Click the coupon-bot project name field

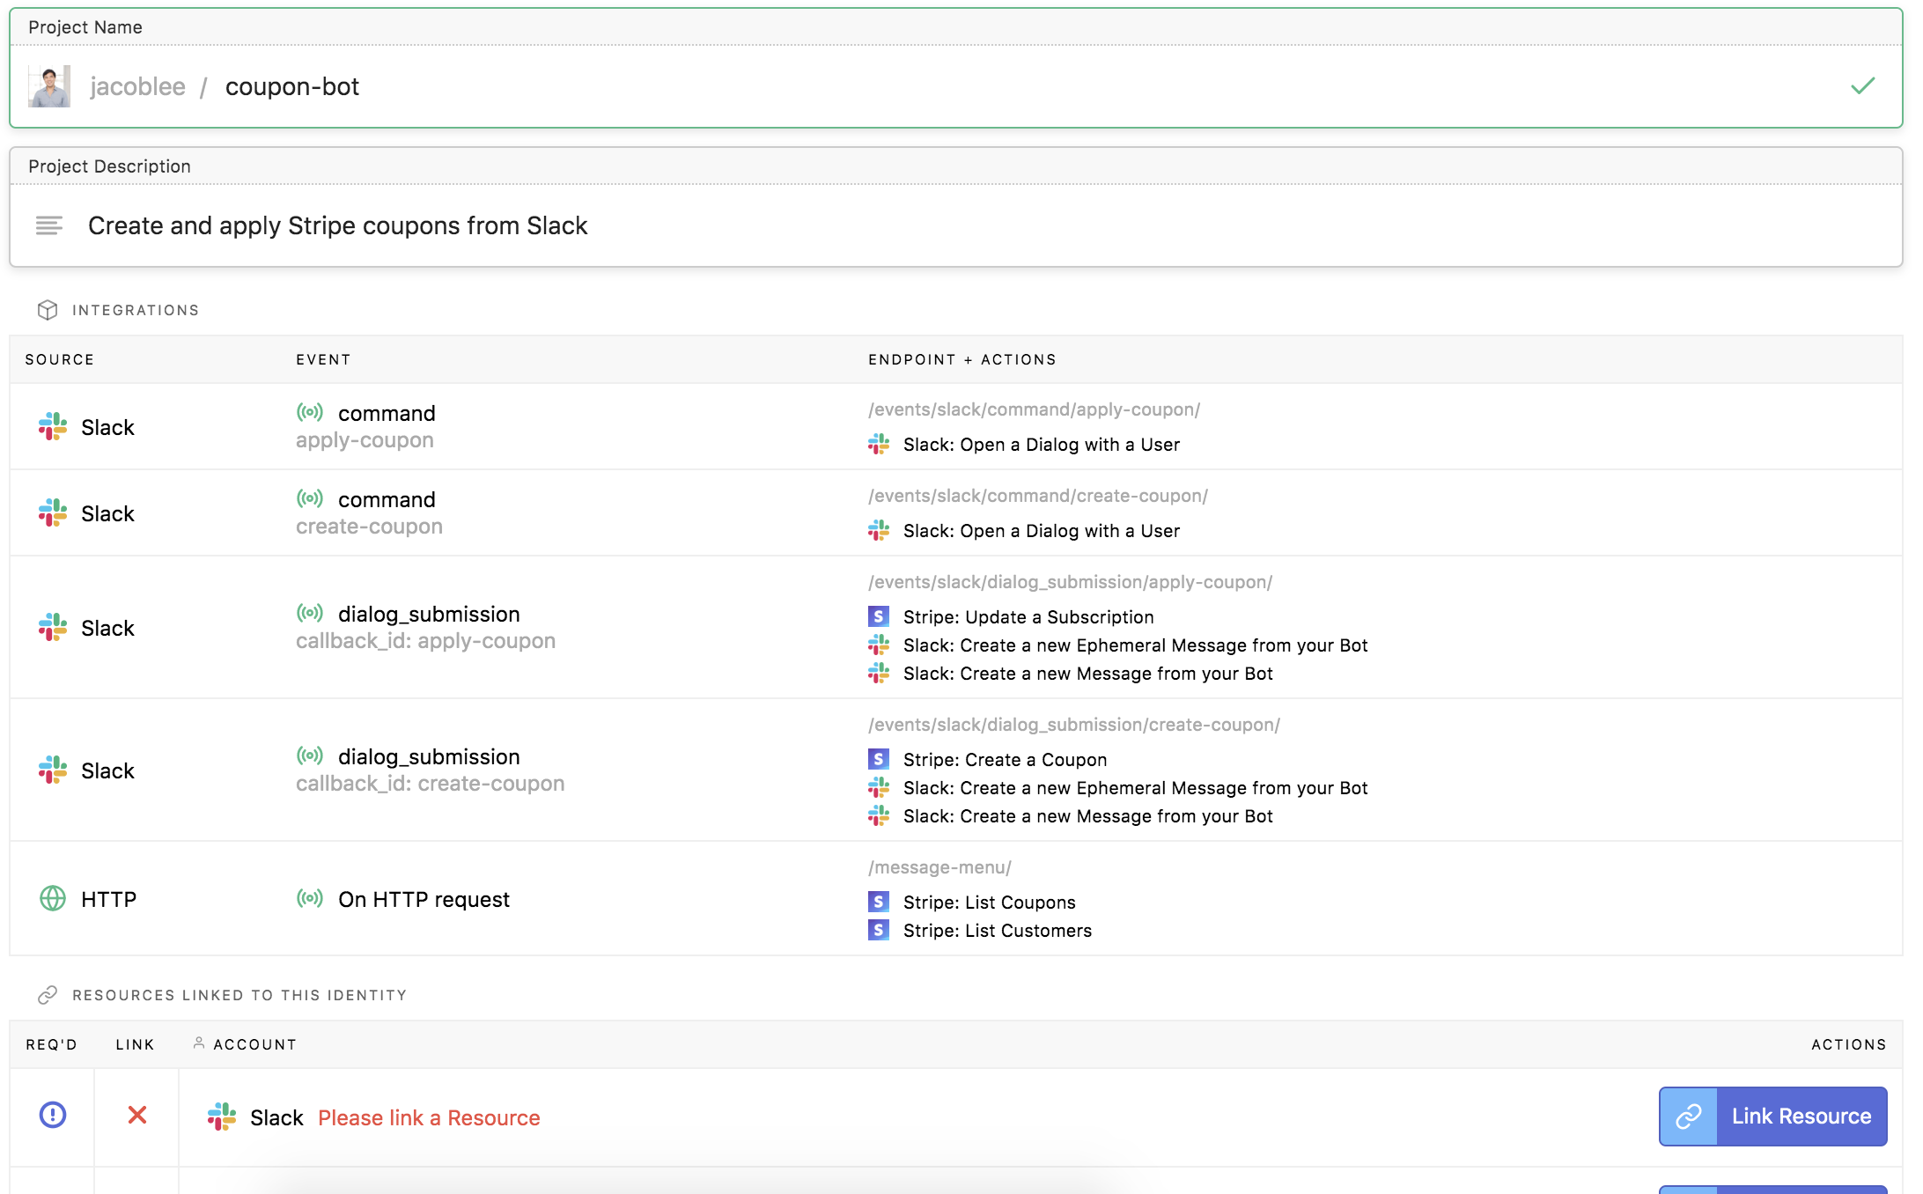pos(292,86)
